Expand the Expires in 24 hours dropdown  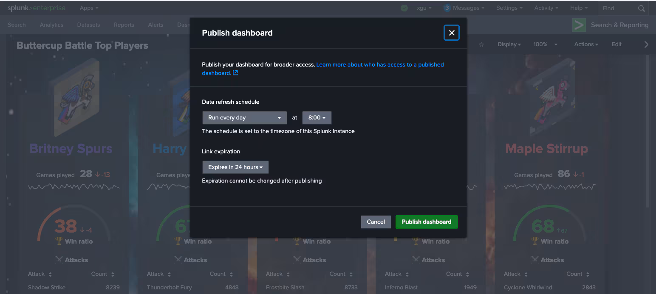point(235,167)
